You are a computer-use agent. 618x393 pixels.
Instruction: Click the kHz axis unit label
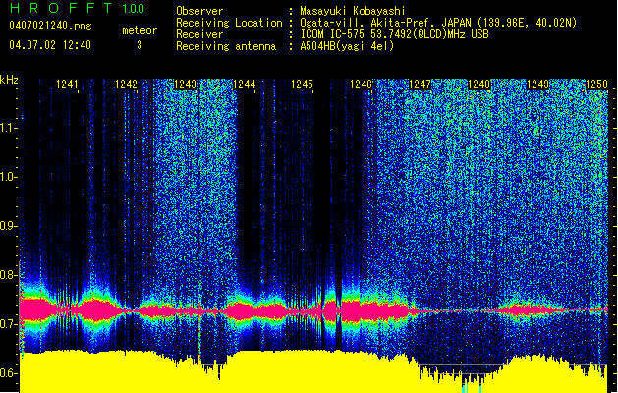coord(9,80)
